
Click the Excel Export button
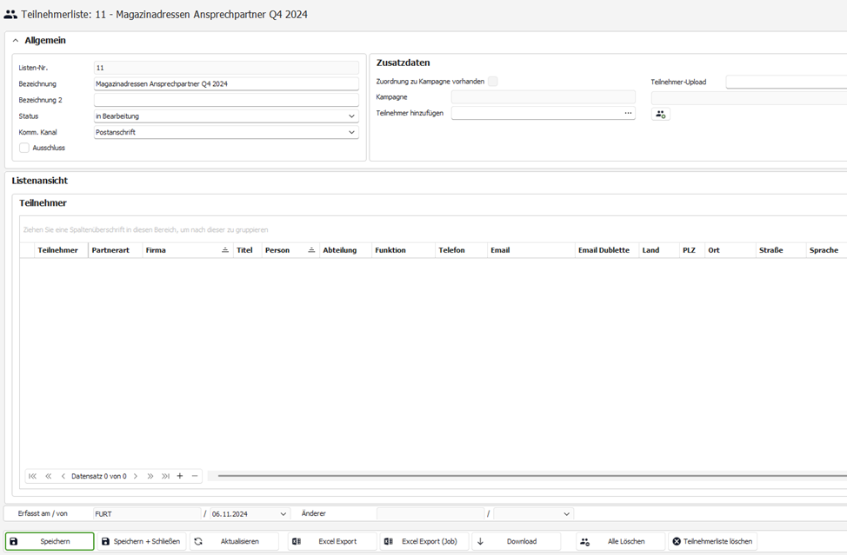[332, 541]
